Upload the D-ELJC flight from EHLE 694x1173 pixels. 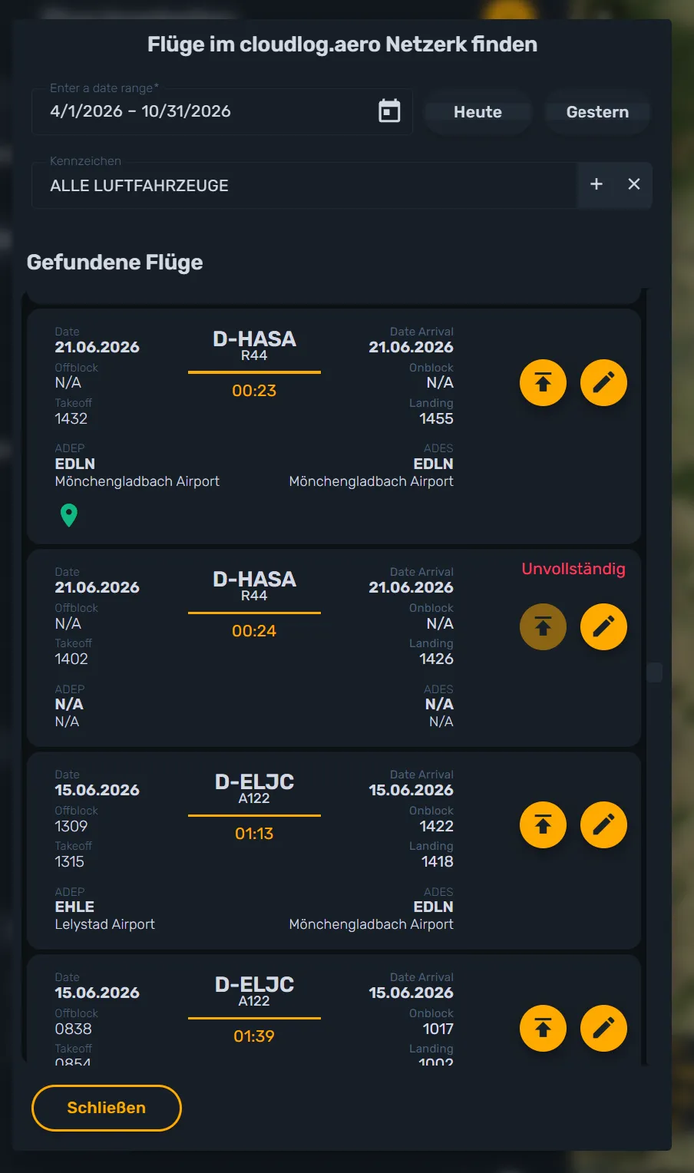(x=543, y=825)
